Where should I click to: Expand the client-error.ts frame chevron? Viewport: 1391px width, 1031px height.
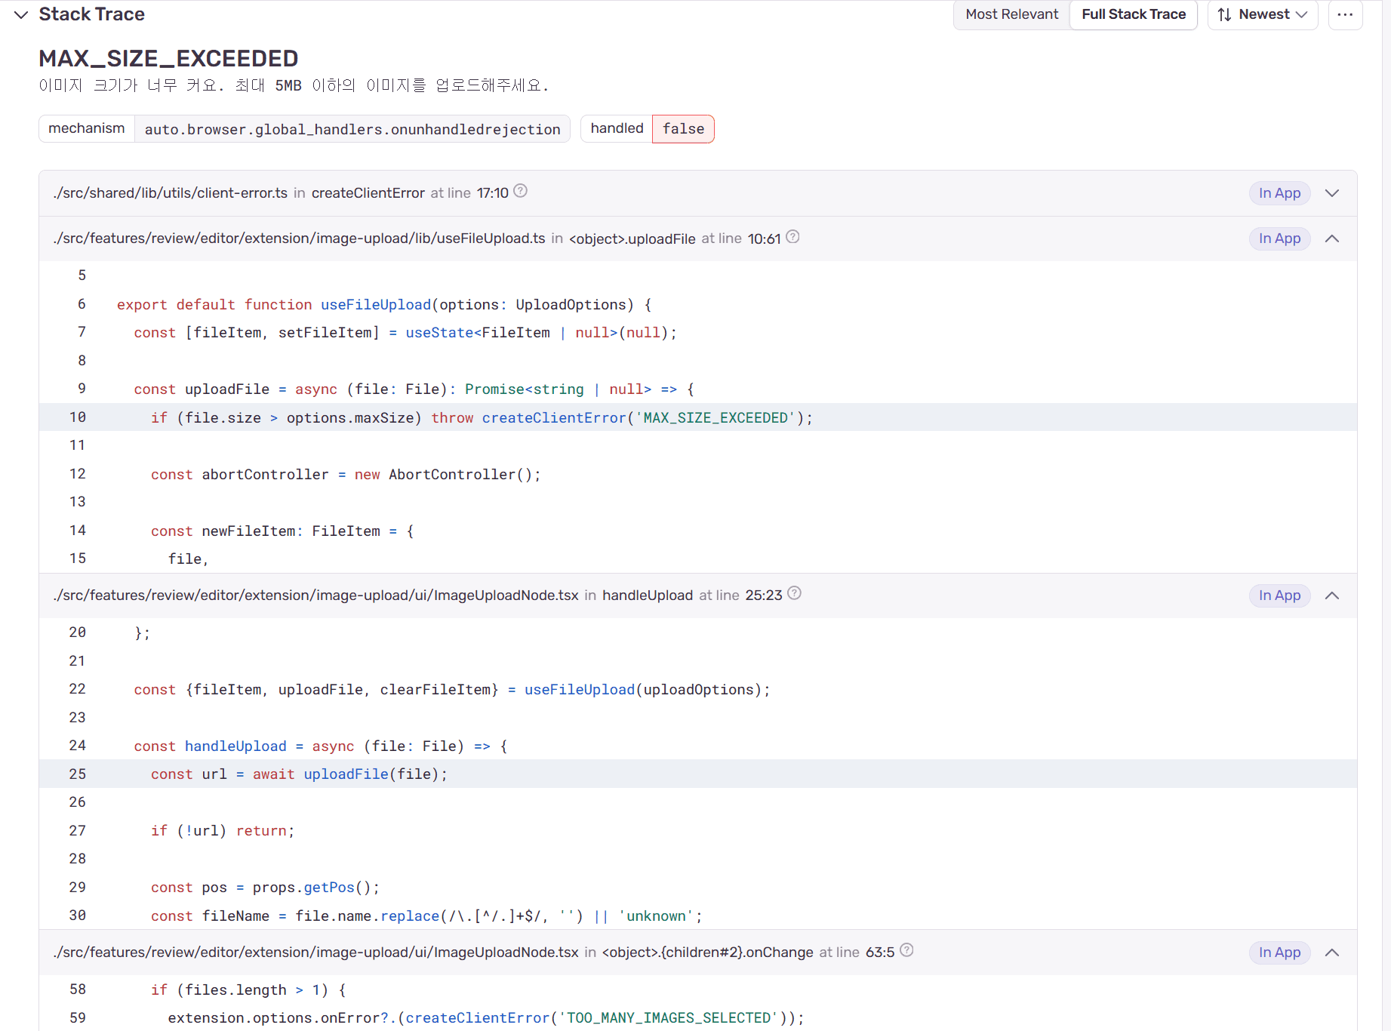pos(1332,193)
